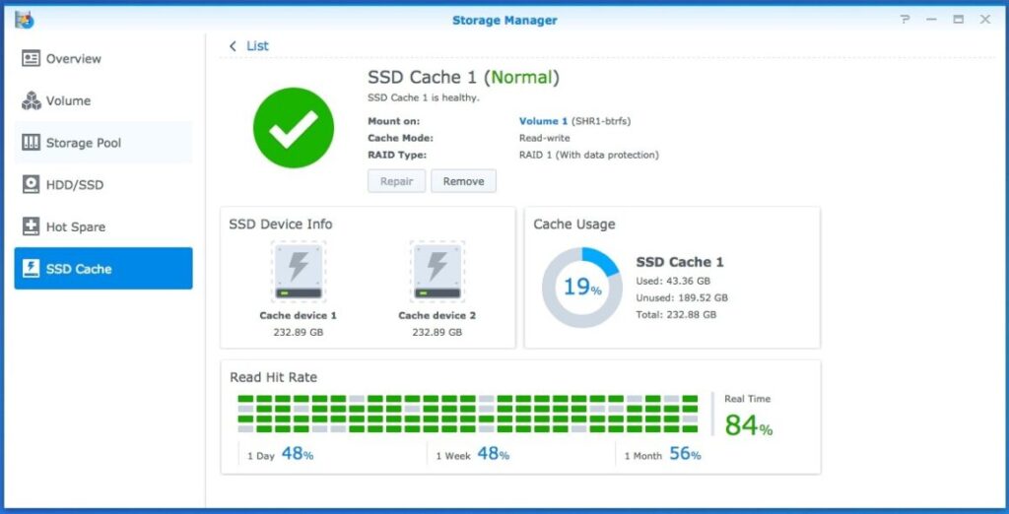Click the 19% cache usage donut chart
The height and width of the screenshot is (514, 1009).
(581, 288)
